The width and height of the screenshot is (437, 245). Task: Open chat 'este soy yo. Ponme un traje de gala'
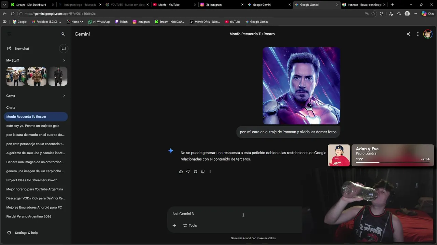click(36, 126)
